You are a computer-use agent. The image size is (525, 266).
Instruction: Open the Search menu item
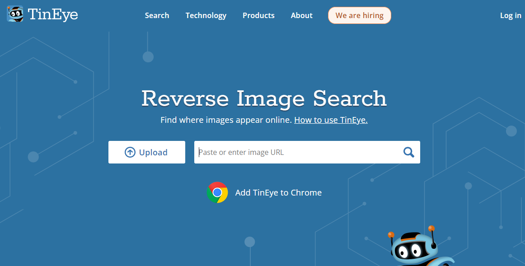click(157, 15)
